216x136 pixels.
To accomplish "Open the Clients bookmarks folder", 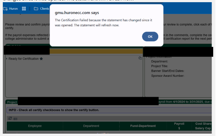I will (42, 8).
